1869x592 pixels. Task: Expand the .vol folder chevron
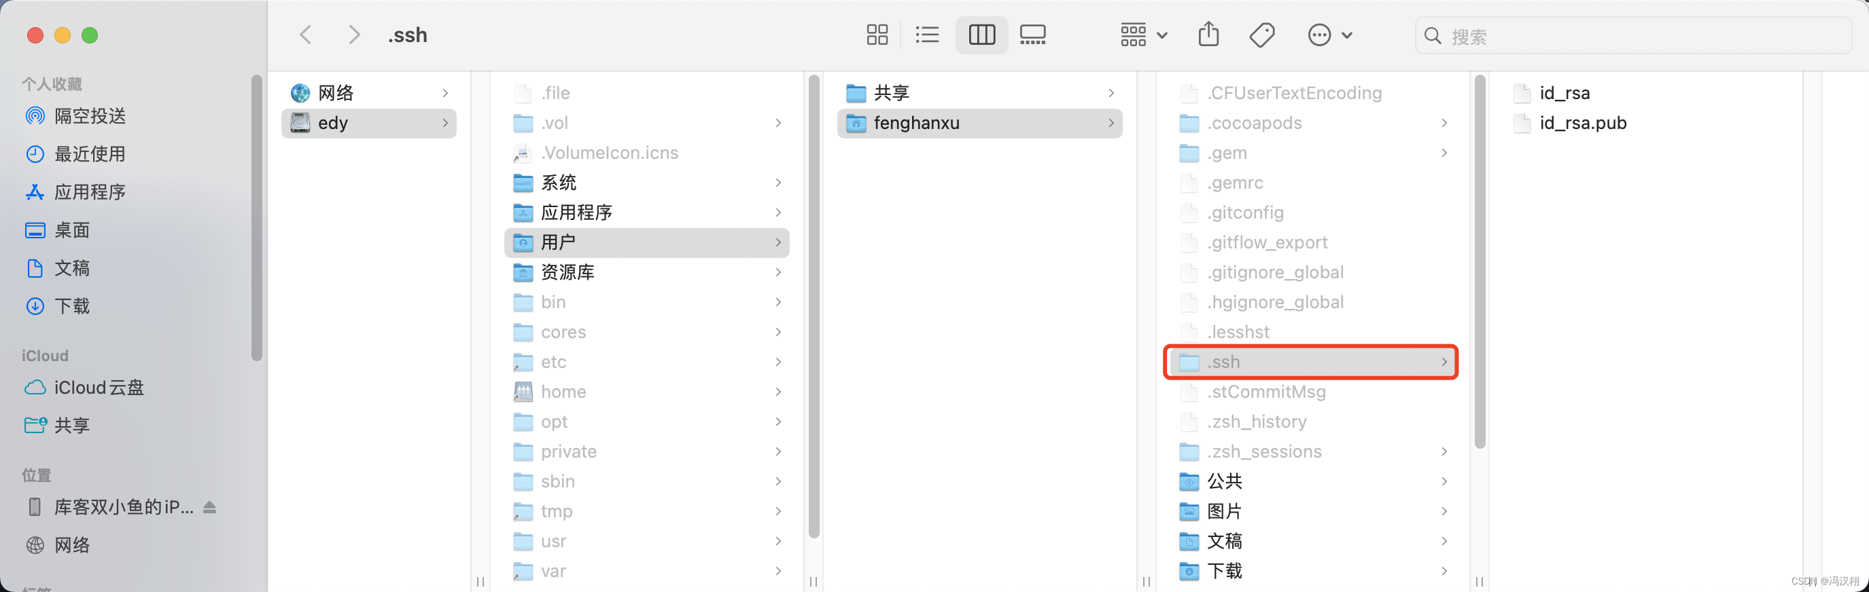point(778,123)
